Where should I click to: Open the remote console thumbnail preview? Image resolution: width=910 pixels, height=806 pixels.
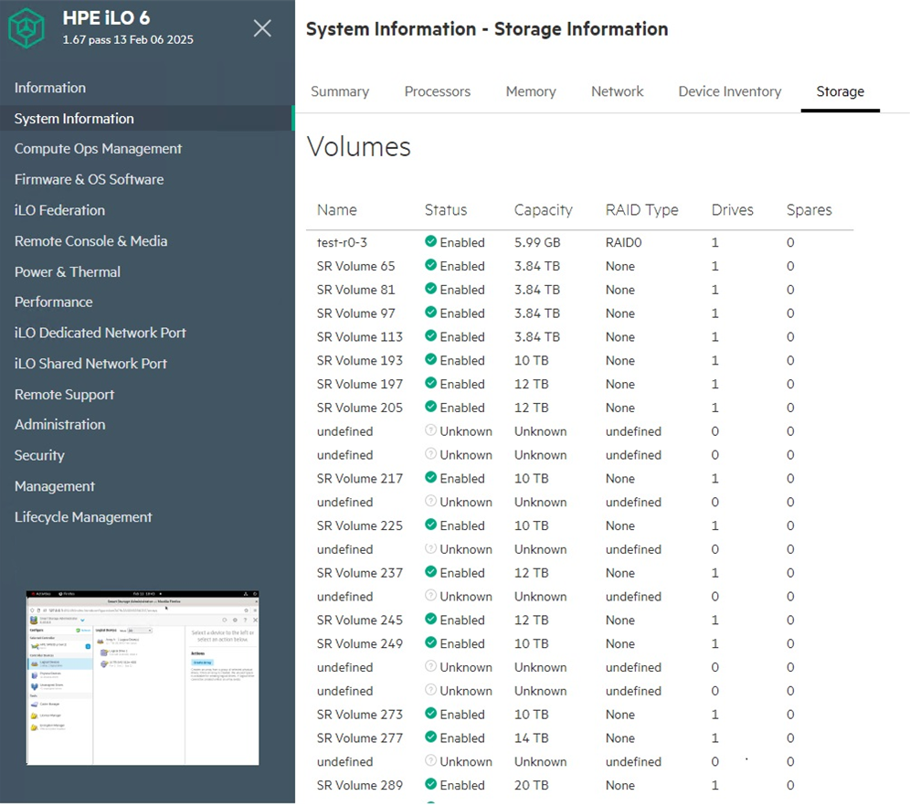(x=143, y=678)
